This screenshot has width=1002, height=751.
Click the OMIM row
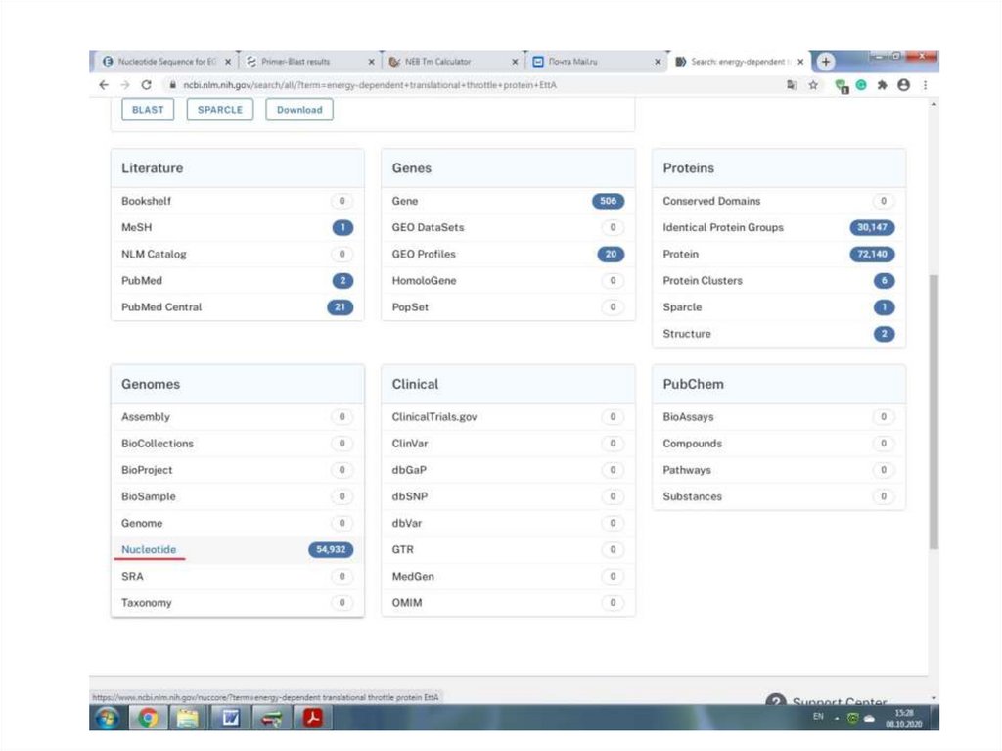508,602
